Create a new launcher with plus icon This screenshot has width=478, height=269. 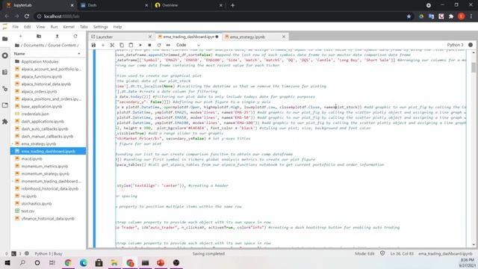point(20,37)
